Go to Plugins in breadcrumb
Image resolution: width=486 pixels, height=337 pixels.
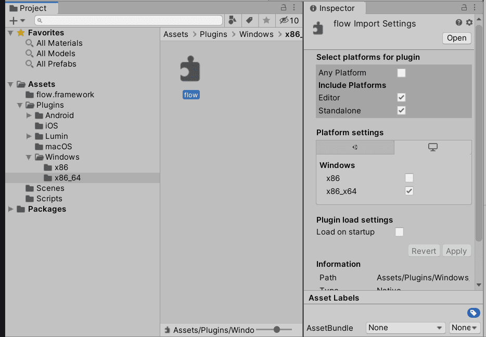coord(213,34)
